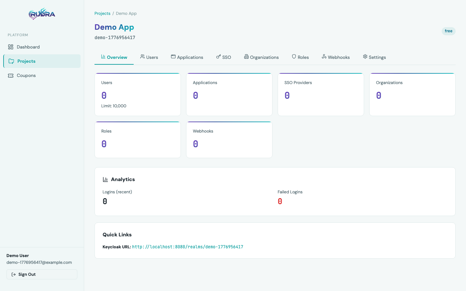Click the 'Limit: 10,000' text
Image resolution: width=466 pixels, height=291 pixels.
[x=114, y=106]
